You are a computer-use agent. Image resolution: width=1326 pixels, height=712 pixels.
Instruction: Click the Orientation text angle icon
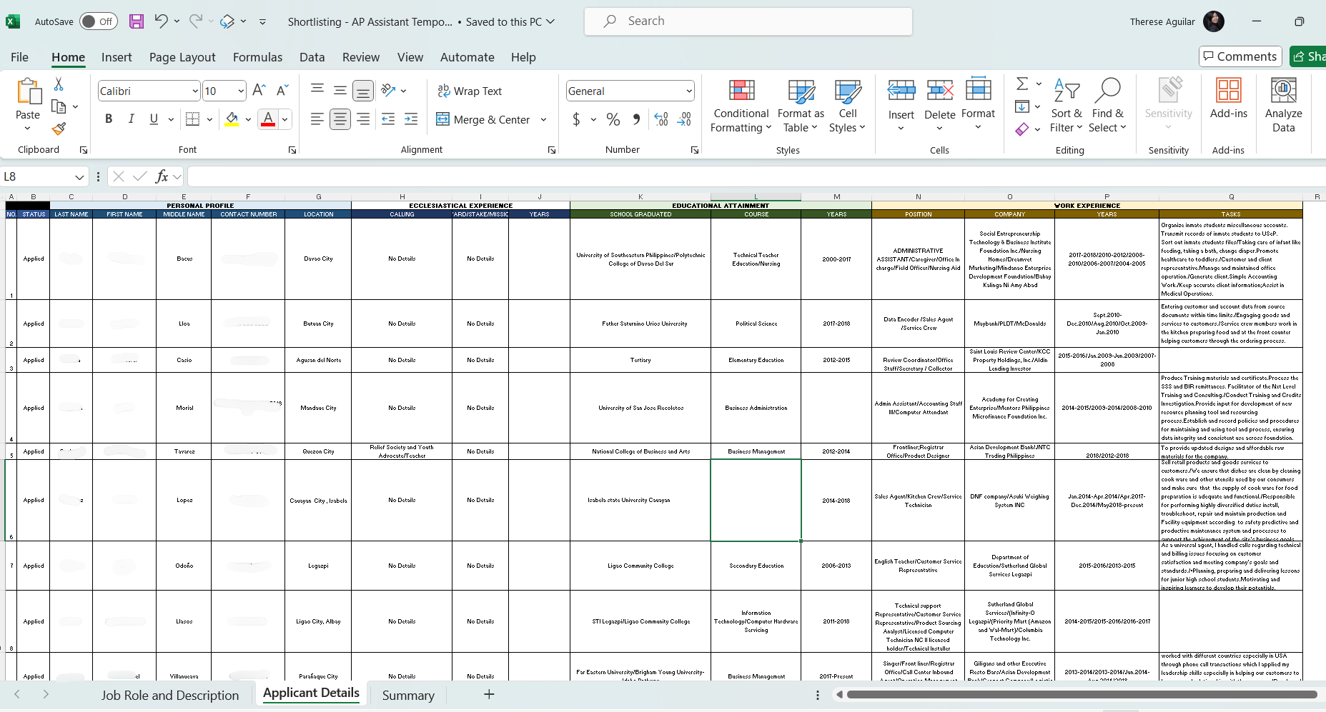coord(388,90)
